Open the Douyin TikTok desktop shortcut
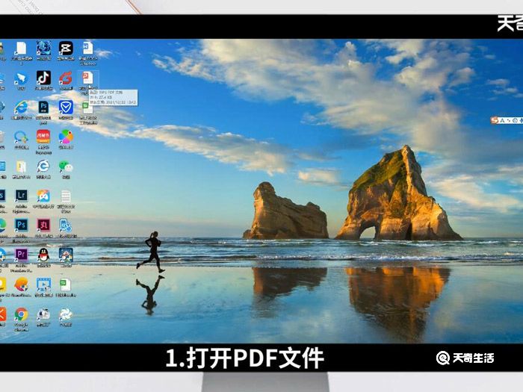 click(43, 78)
